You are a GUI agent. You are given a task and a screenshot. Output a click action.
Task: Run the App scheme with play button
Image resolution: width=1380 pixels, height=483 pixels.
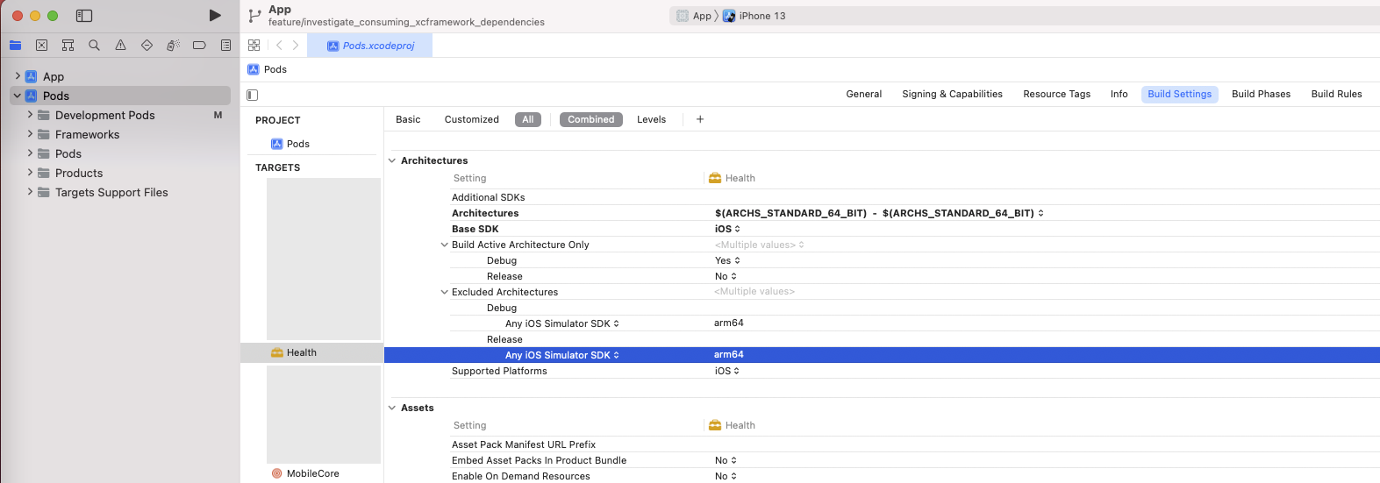tap(215, 15)
